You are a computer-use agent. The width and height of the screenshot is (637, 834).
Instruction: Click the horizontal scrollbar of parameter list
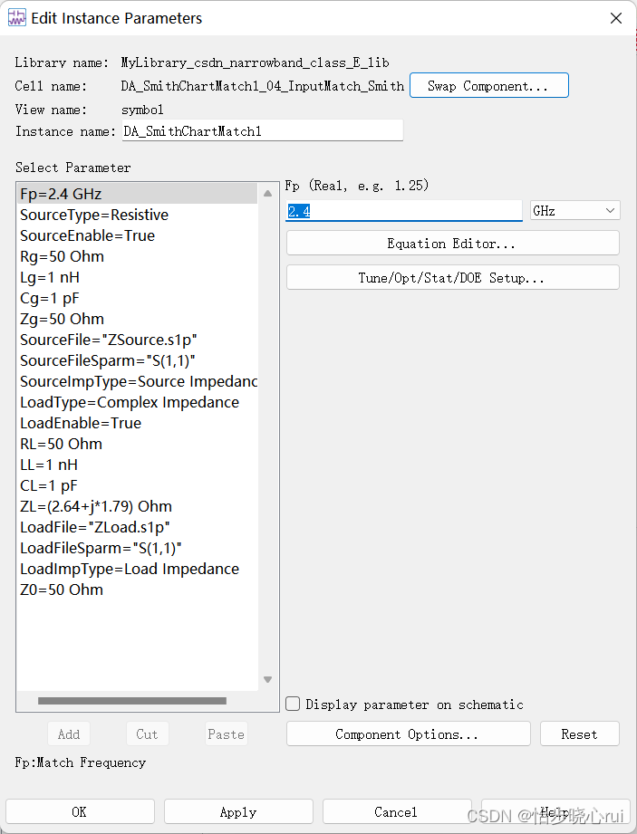pos(132,700)
